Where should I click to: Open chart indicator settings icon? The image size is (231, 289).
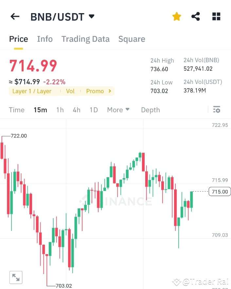pos(217,110)
